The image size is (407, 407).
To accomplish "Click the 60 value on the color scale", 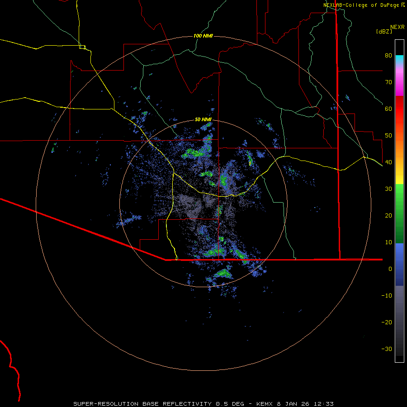I will (388, 109).
